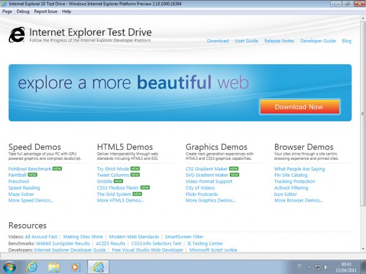
Task: Click the scrollbar down arrow
Action: pos(363,249)
